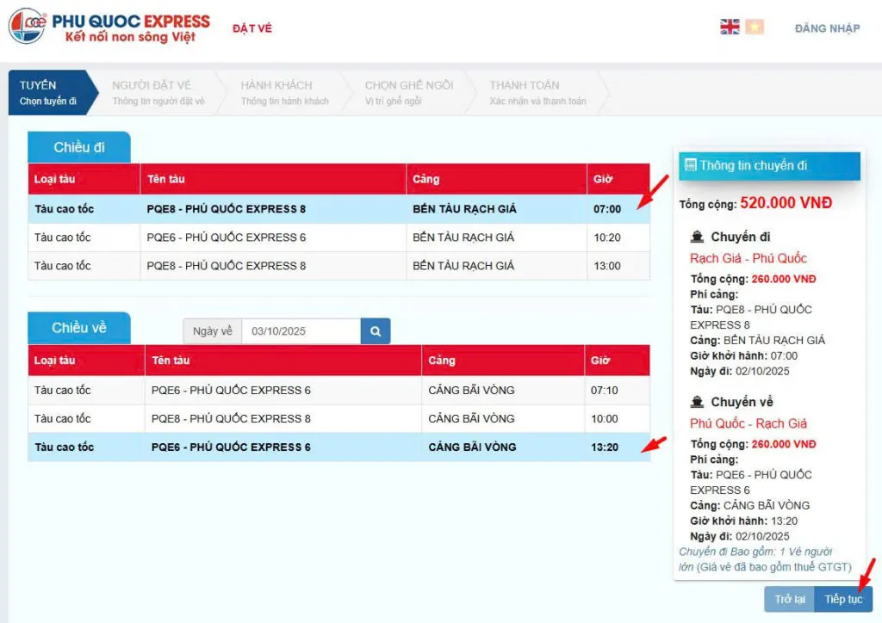This screenshot has width=882, height=623.
Task: Click the Chiều về section header
Action: pos(79,328)
